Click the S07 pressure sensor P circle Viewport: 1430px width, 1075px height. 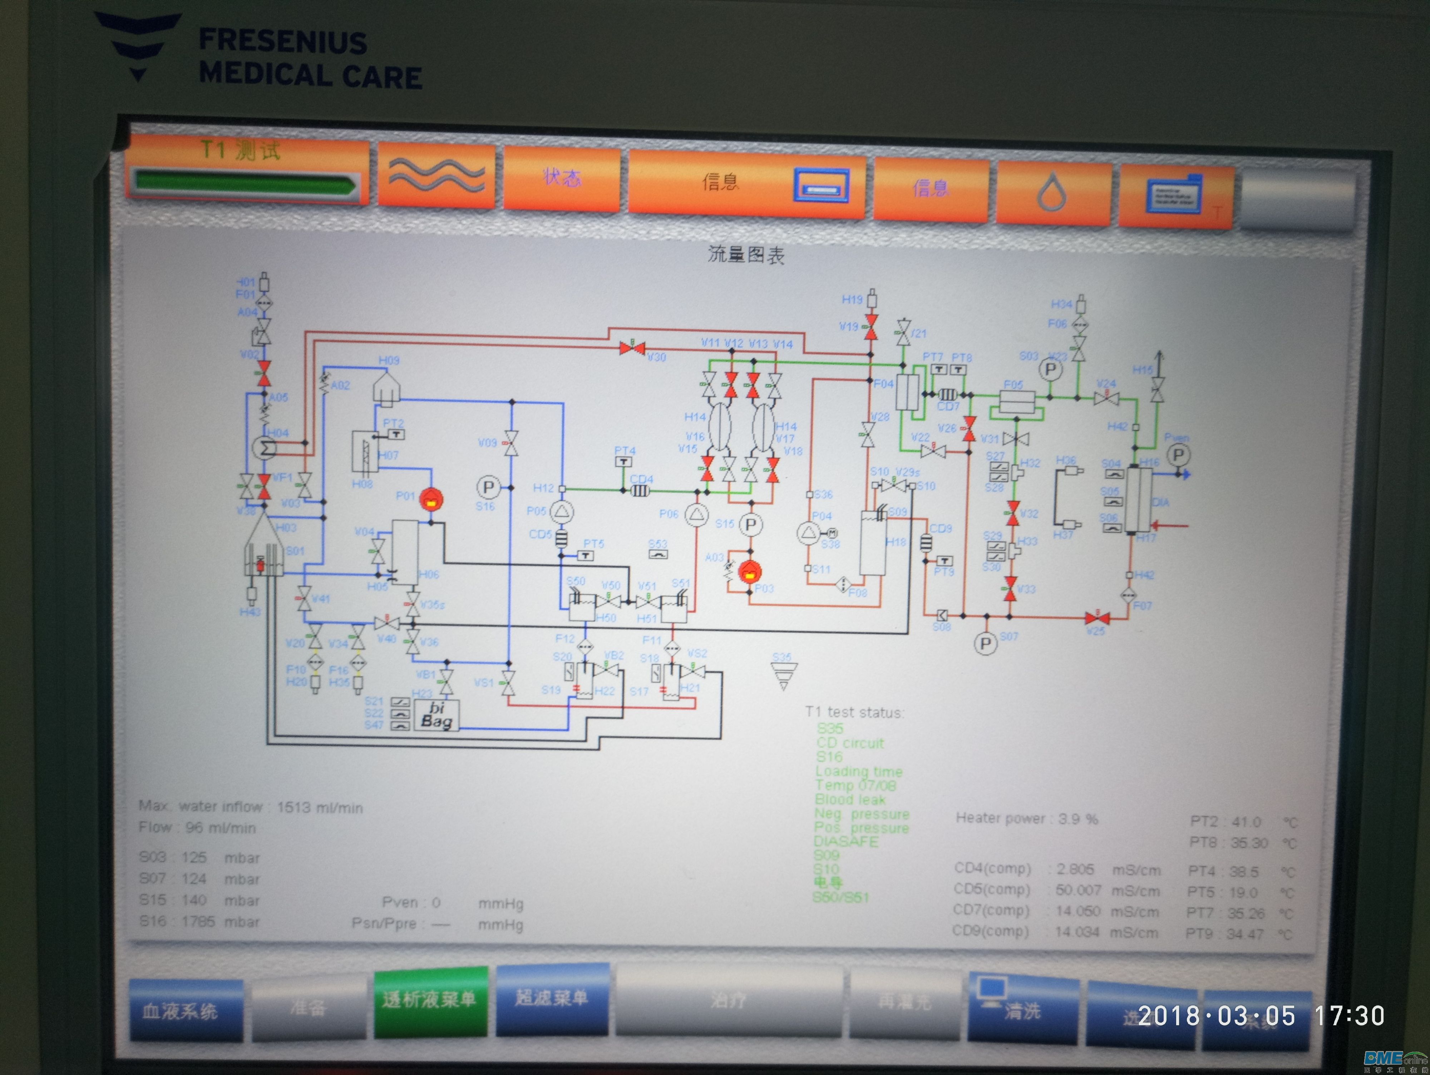(x=985, y=643)
